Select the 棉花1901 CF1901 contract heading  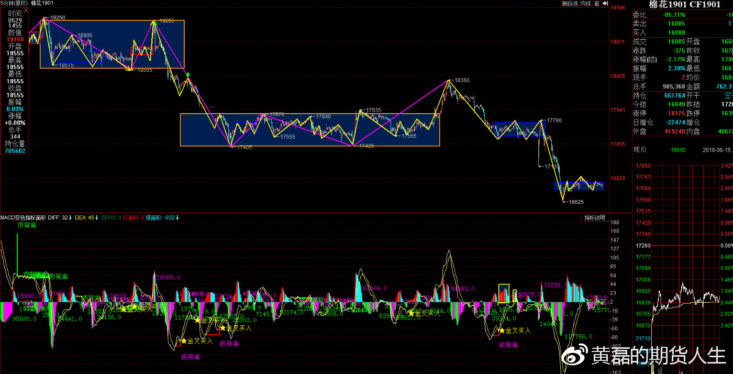(x=684, y=5)
